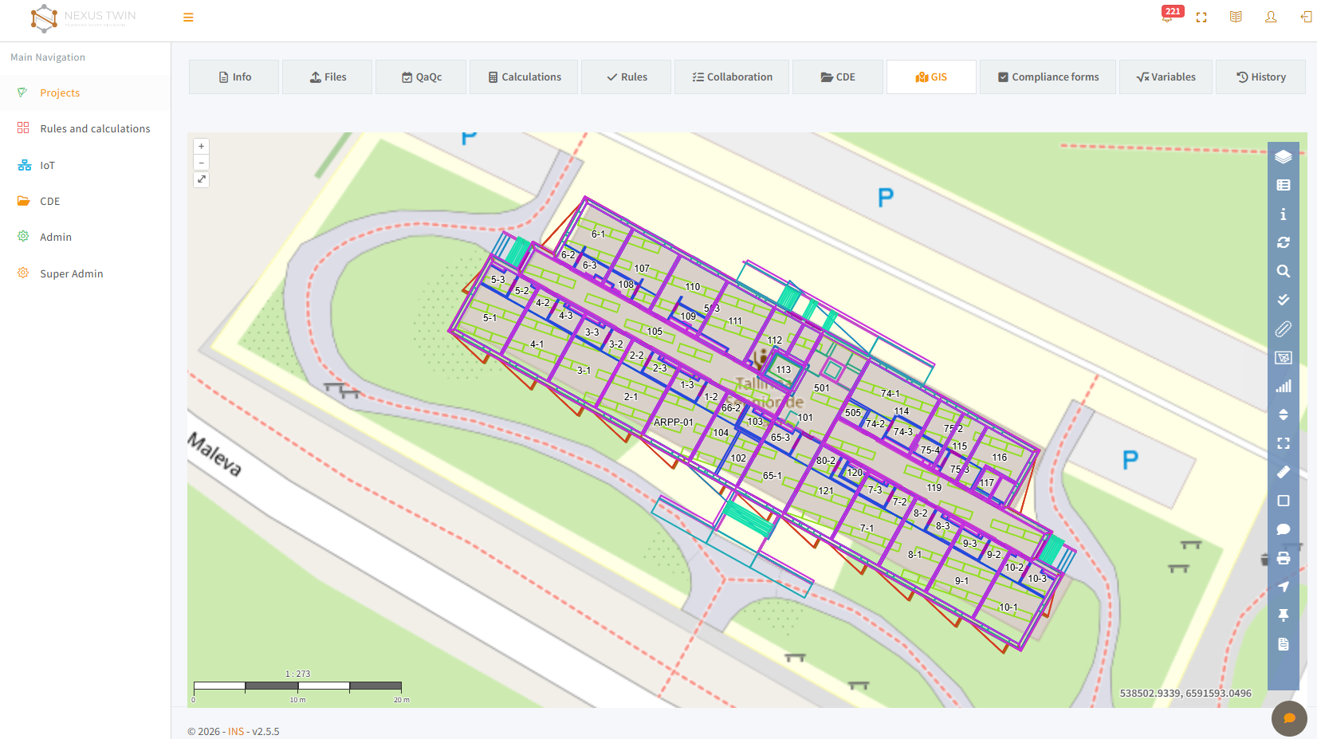
Task: Toggle browser fullscreen from top bar
Action: (x=1201, y=18)
